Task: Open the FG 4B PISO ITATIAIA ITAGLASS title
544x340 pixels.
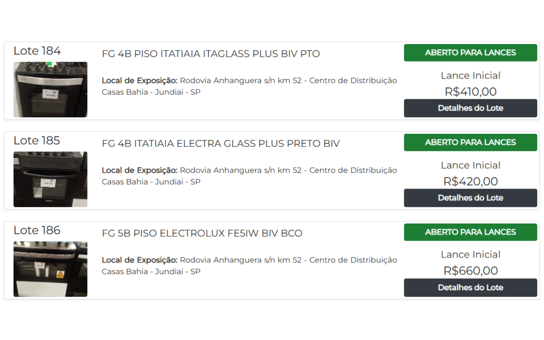Action: coord(211,54)
